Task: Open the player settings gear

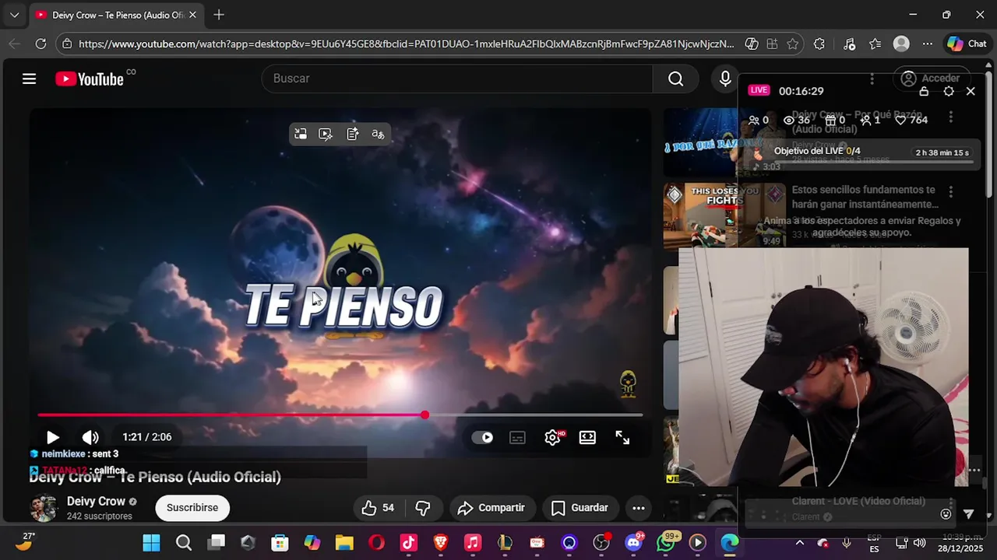Action: (553, 438)
